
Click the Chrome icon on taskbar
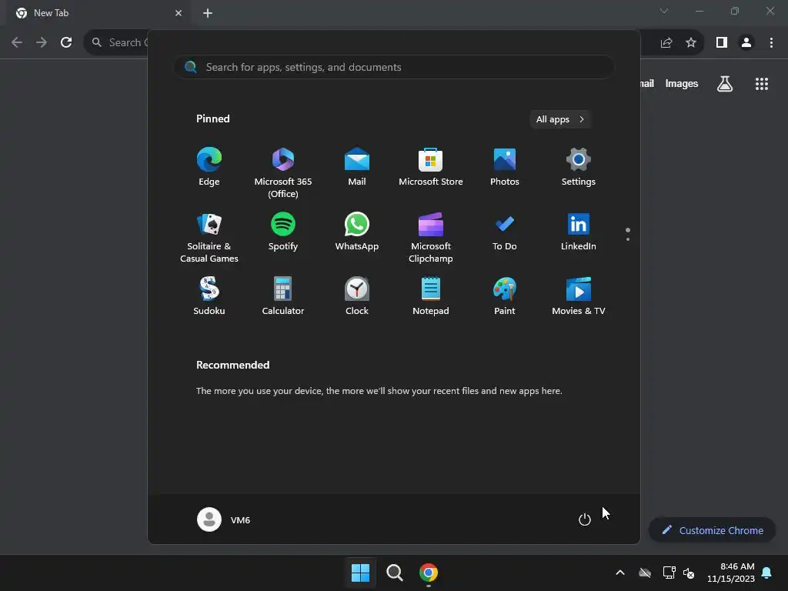(429, 573)
